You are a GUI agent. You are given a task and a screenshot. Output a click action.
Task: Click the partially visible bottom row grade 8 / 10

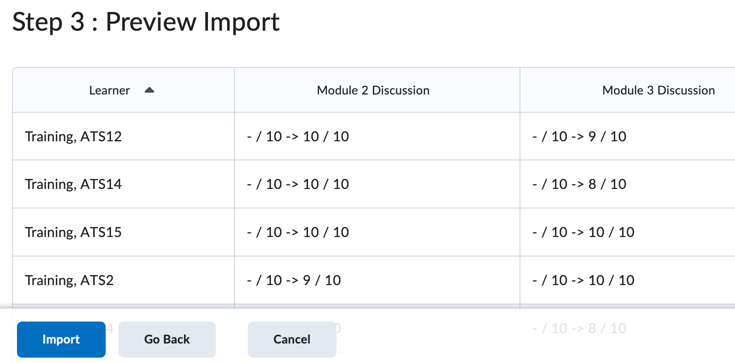[579, 328]
